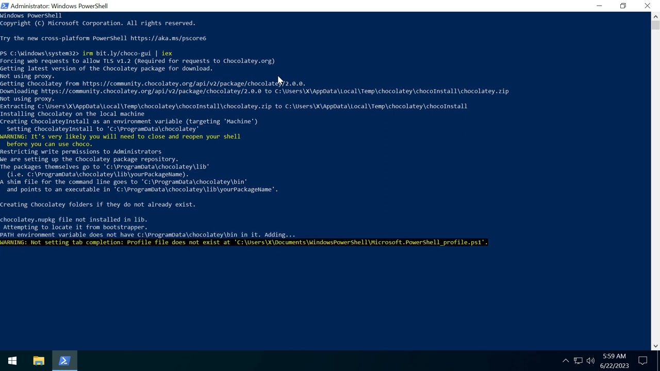Click 'Restricting write permissions to Administrators' line

pyautogui.click(x=80, y=151)
